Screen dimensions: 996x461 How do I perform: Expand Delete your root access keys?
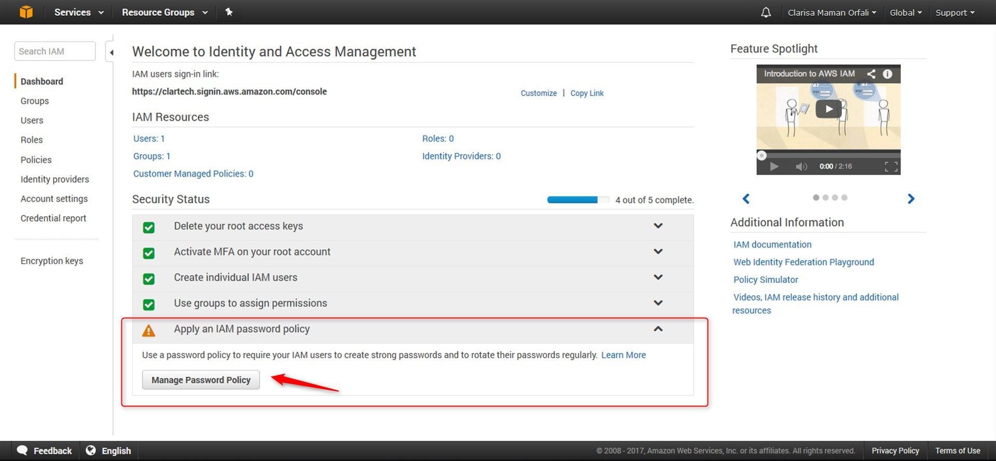(x=658, y=226)
